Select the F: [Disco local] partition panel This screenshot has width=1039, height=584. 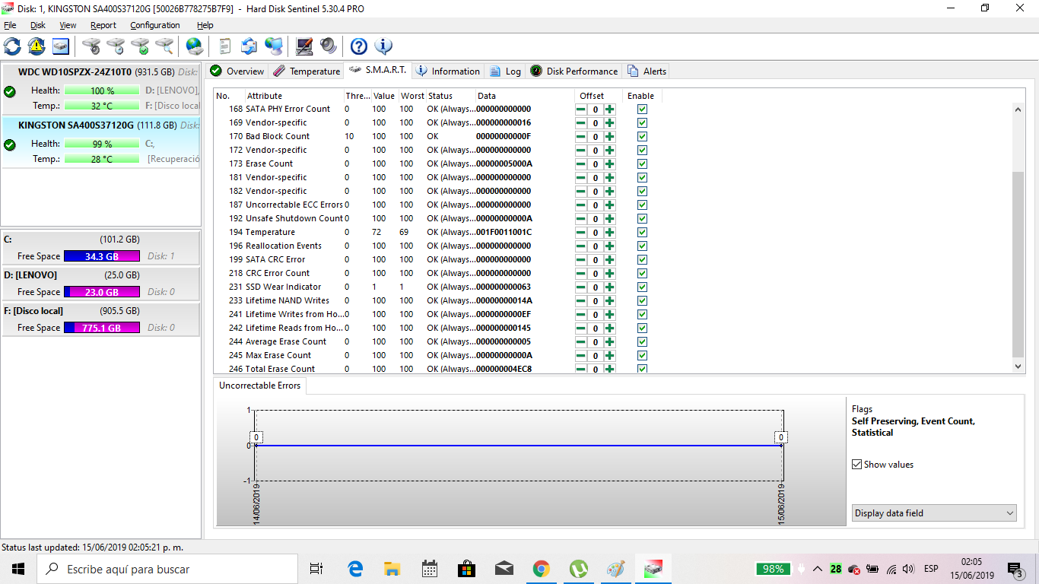click(100, 319)
